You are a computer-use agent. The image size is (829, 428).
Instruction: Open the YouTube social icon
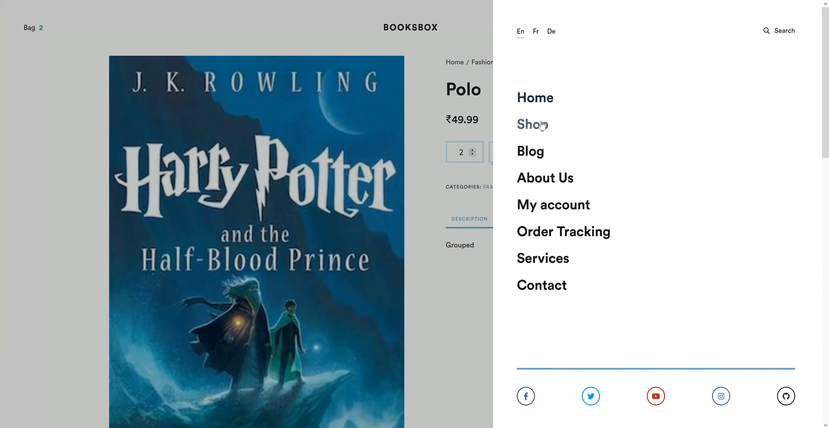656,396
